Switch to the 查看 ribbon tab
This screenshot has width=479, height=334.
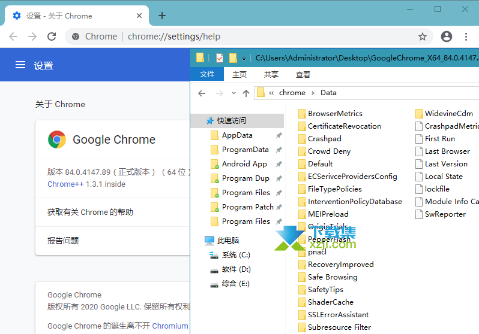pyautogui.click(x=303, y=74)
